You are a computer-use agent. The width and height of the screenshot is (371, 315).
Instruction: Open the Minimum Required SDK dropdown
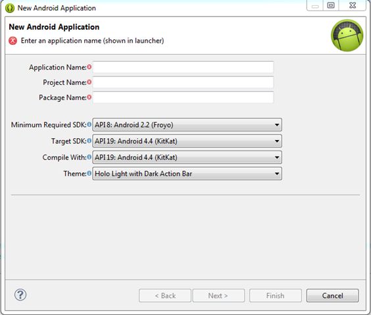coord(187,125)
